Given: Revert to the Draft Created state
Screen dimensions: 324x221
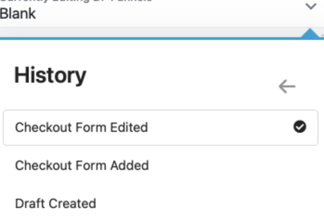Looking at the screenshot, I should click(x=56, y=204).
